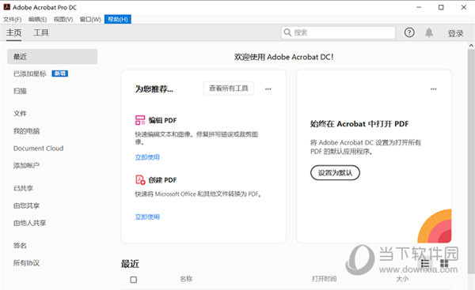Click the 登录 sign-in link
This screenshot has height=290, width=475.
(456, 33)
